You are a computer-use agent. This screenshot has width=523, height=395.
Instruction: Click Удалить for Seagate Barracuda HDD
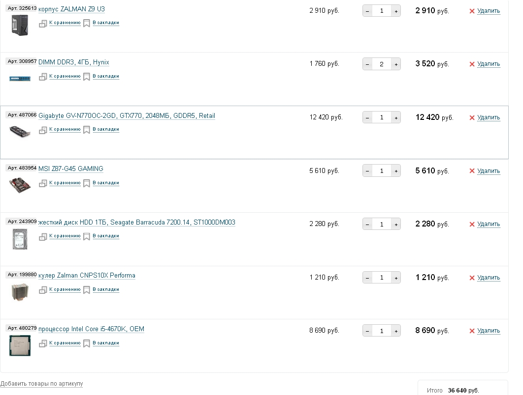pos(489,224)
